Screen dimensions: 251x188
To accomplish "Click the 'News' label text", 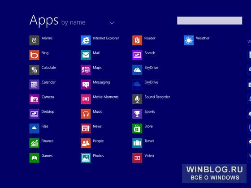I will [x=97, y=126].
